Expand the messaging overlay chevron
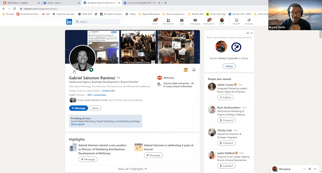This screenshot has width=322, height=173. (x=315, y=169)
